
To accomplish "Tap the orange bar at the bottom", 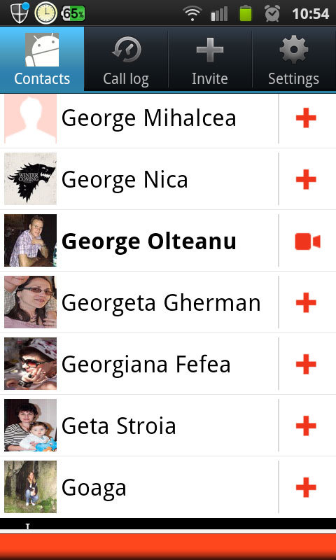I will pyautogui.click(x=168, y=547).
